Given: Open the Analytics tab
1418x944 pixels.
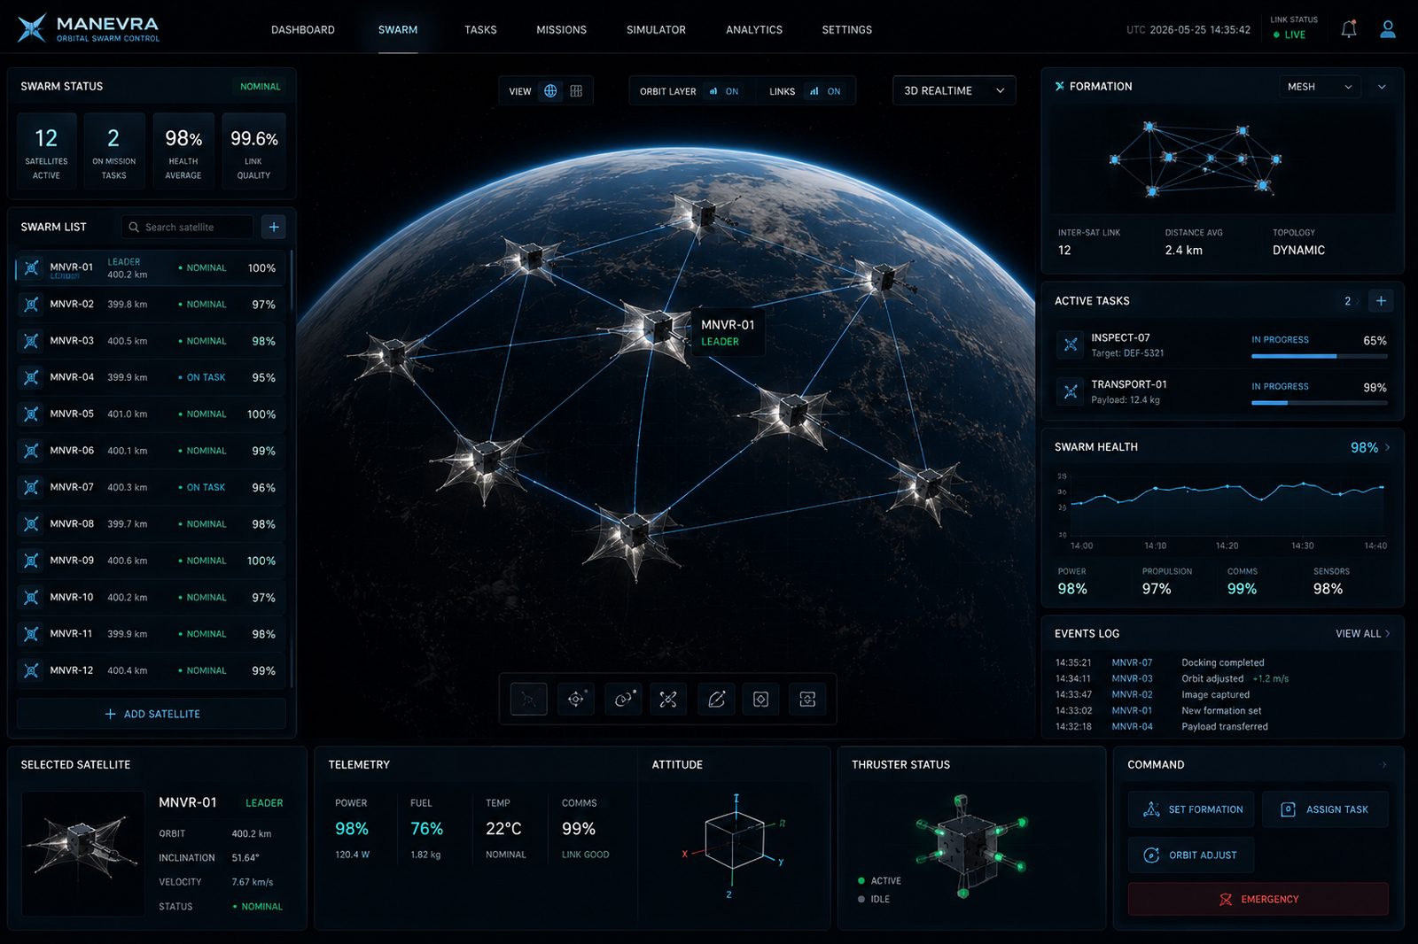Looking at the screenshot, I should tap(754, 30).
